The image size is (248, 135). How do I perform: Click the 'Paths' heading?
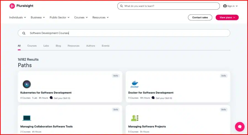tap(25, 65)
